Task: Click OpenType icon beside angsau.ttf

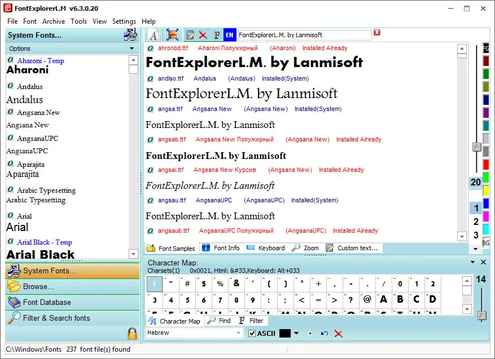Action: 150,200
